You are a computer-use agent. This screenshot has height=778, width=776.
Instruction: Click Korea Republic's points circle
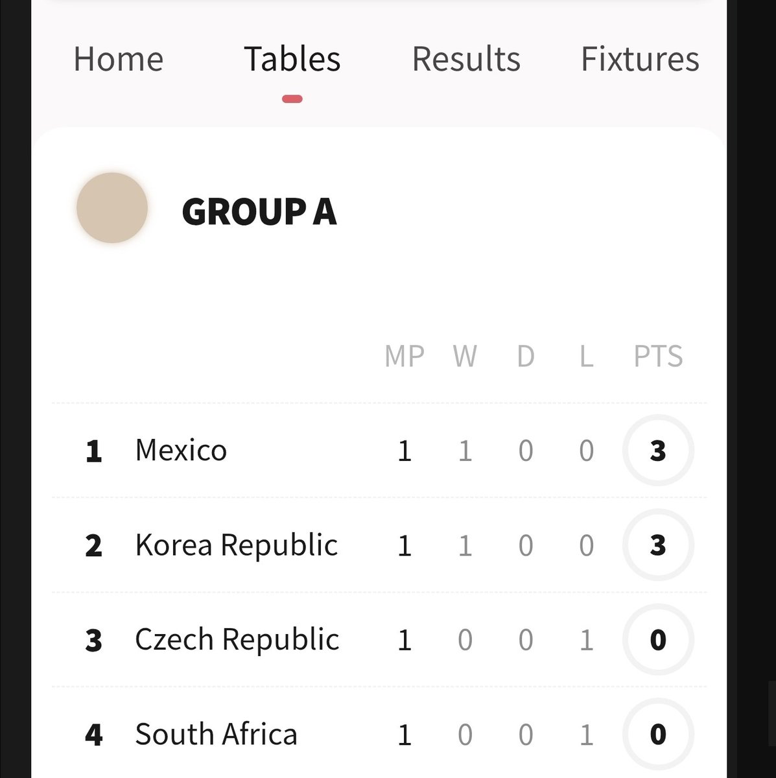tap(658, 545)
